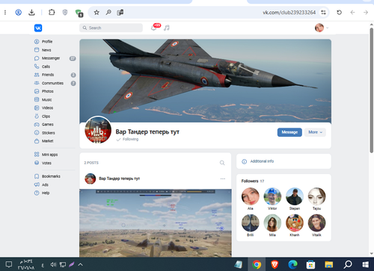Image resolution: width=374 pixels, height=271 pixels.
Task: Open follower Viktor's profile
Action: (272, 199)
